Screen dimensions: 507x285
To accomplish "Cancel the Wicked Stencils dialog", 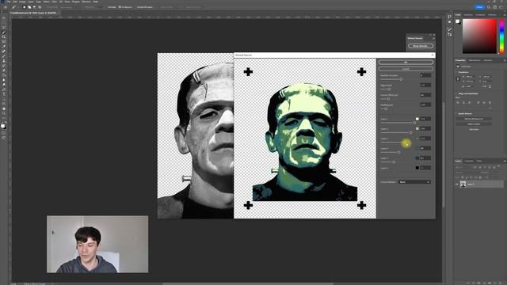I will click(406, 69).
